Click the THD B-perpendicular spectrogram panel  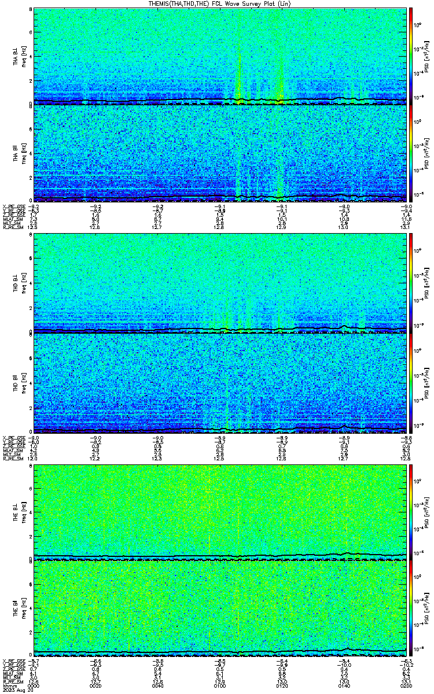point(219,282)
